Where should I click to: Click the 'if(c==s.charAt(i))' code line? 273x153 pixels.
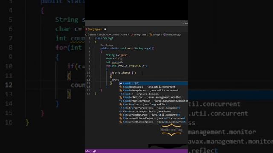pos(123,73)
